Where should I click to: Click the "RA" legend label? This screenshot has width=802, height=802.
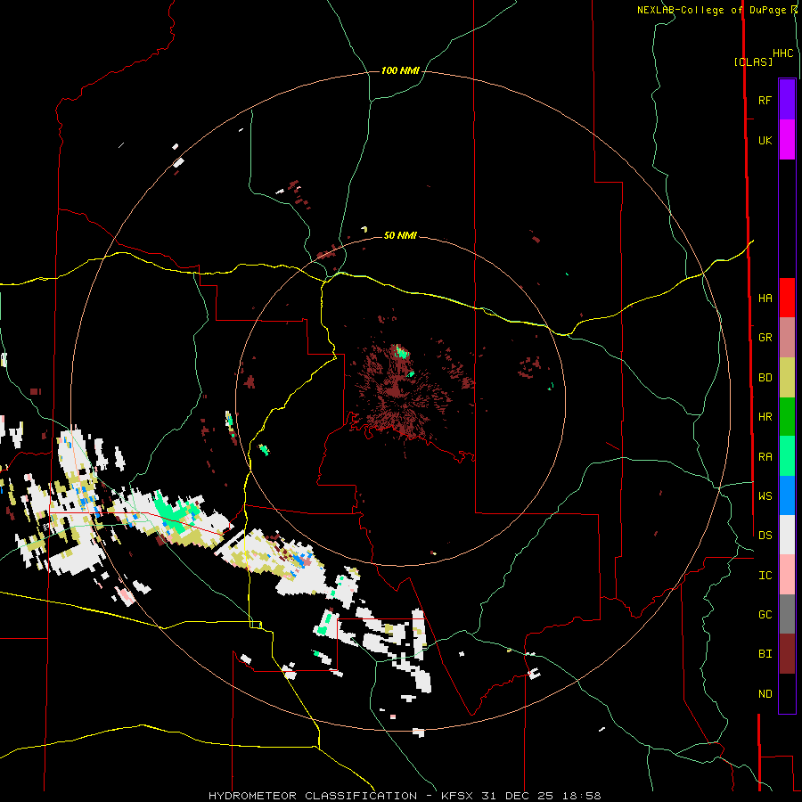pyautogui.click(x=765, y=457)
